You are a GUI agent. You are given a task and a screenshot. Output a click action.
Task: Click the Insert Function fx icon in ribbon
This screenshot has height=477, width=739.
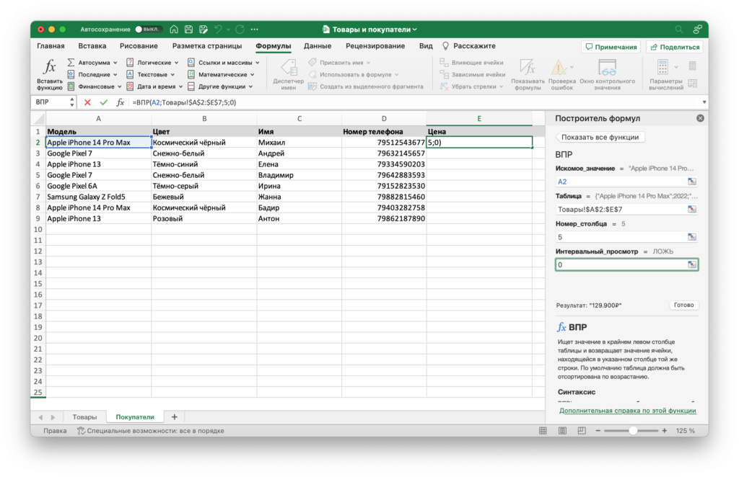pyautogui.click(x=50, y=67)
